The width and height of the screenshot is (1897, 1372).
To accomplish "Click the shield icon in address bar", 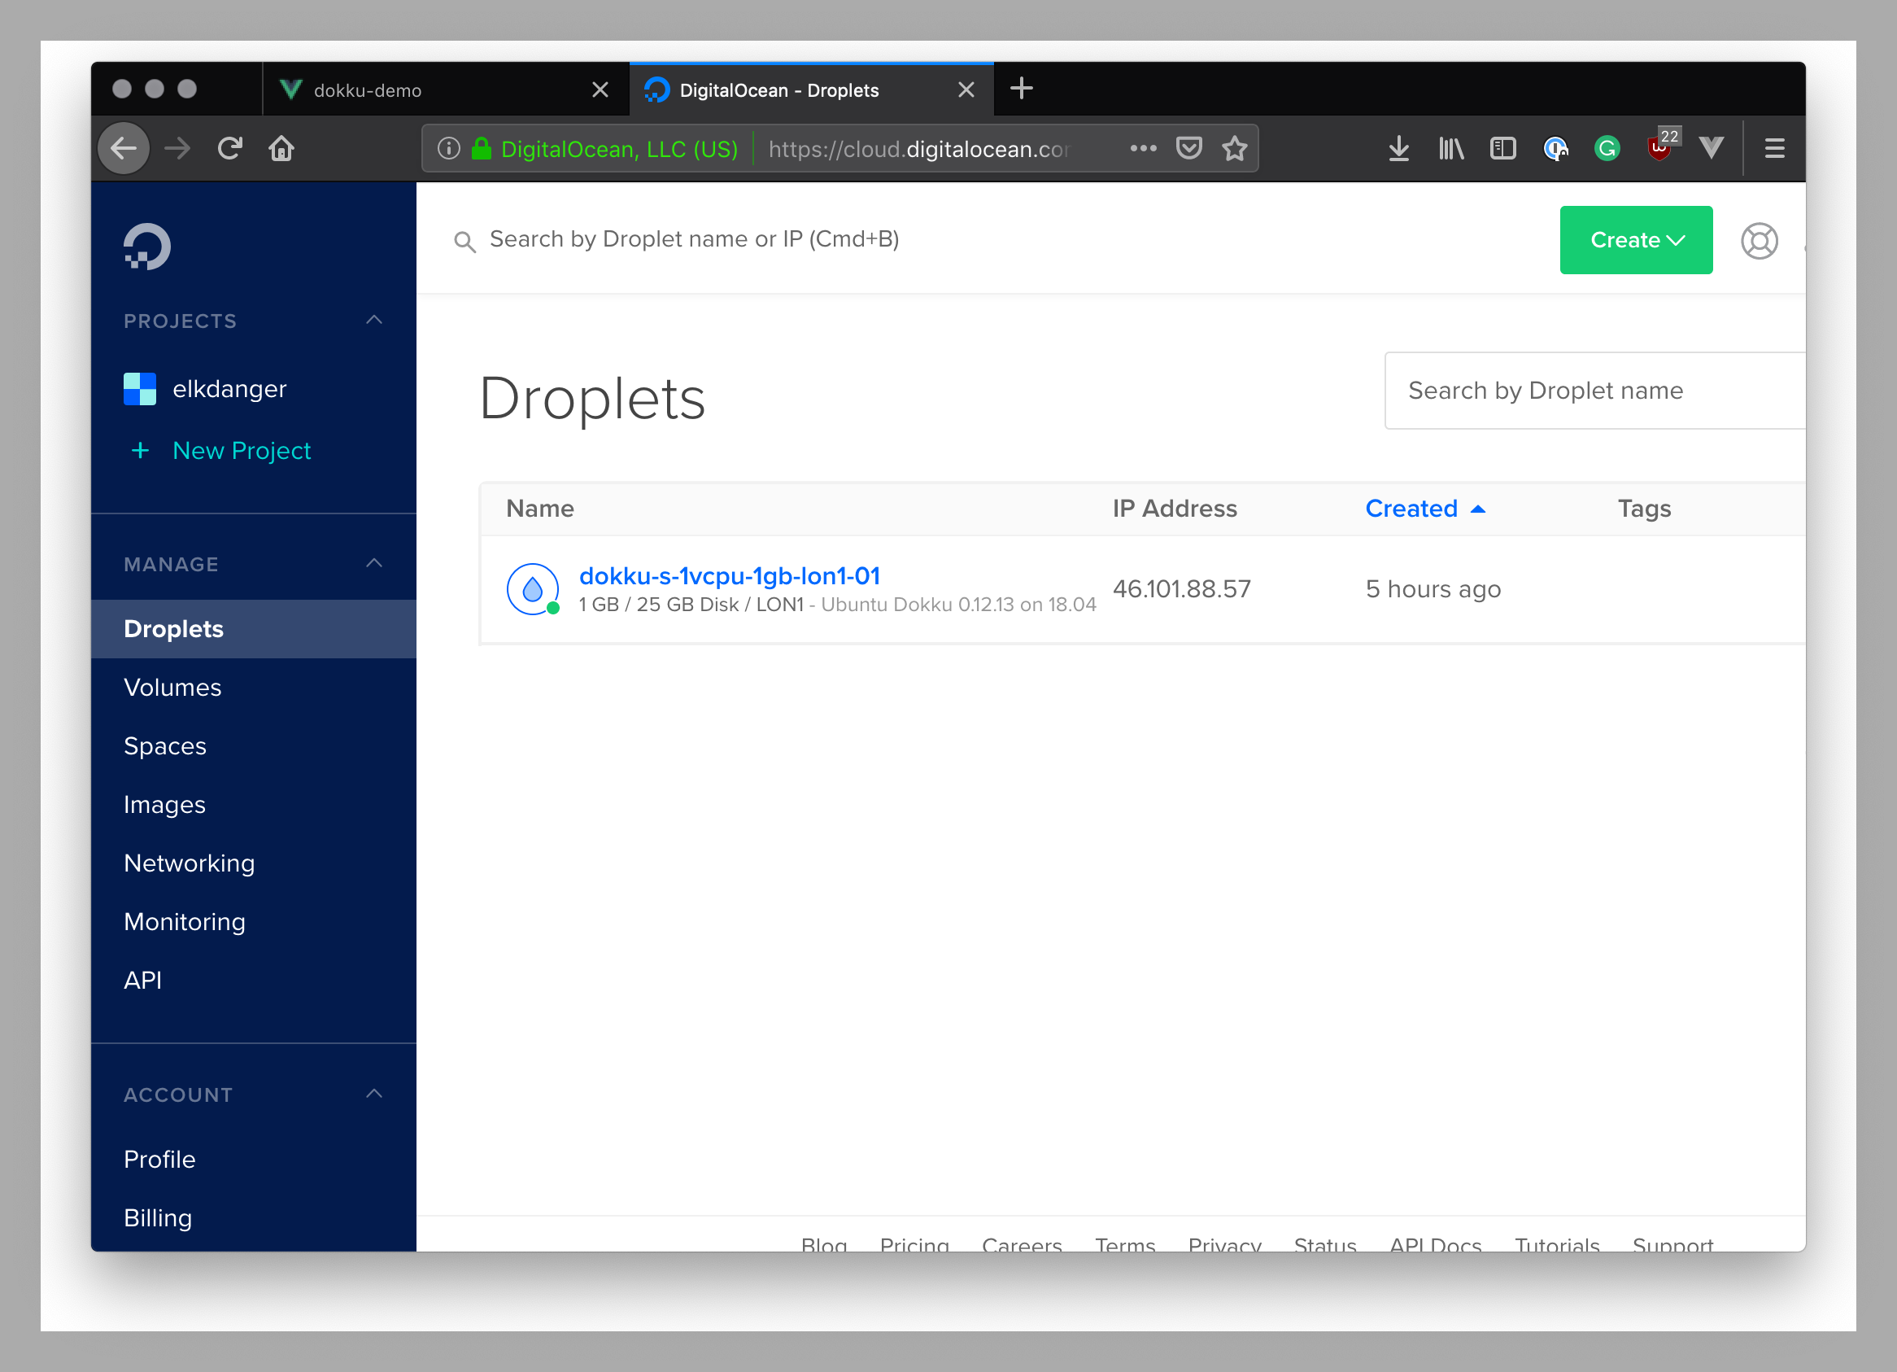I will click(x=1190, y=149).
